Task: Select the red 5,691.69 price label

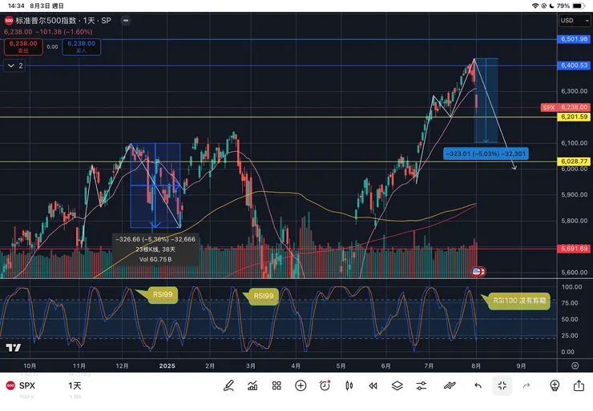Action: tap(574, 249)
